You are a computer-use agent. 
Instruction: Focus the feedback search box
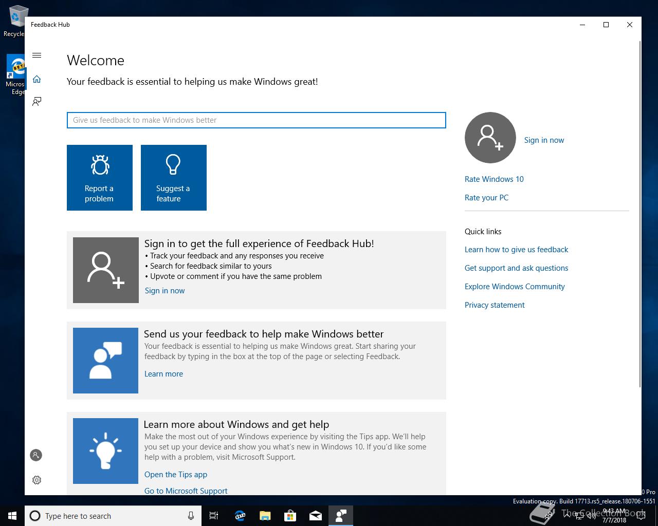(257, 120)
